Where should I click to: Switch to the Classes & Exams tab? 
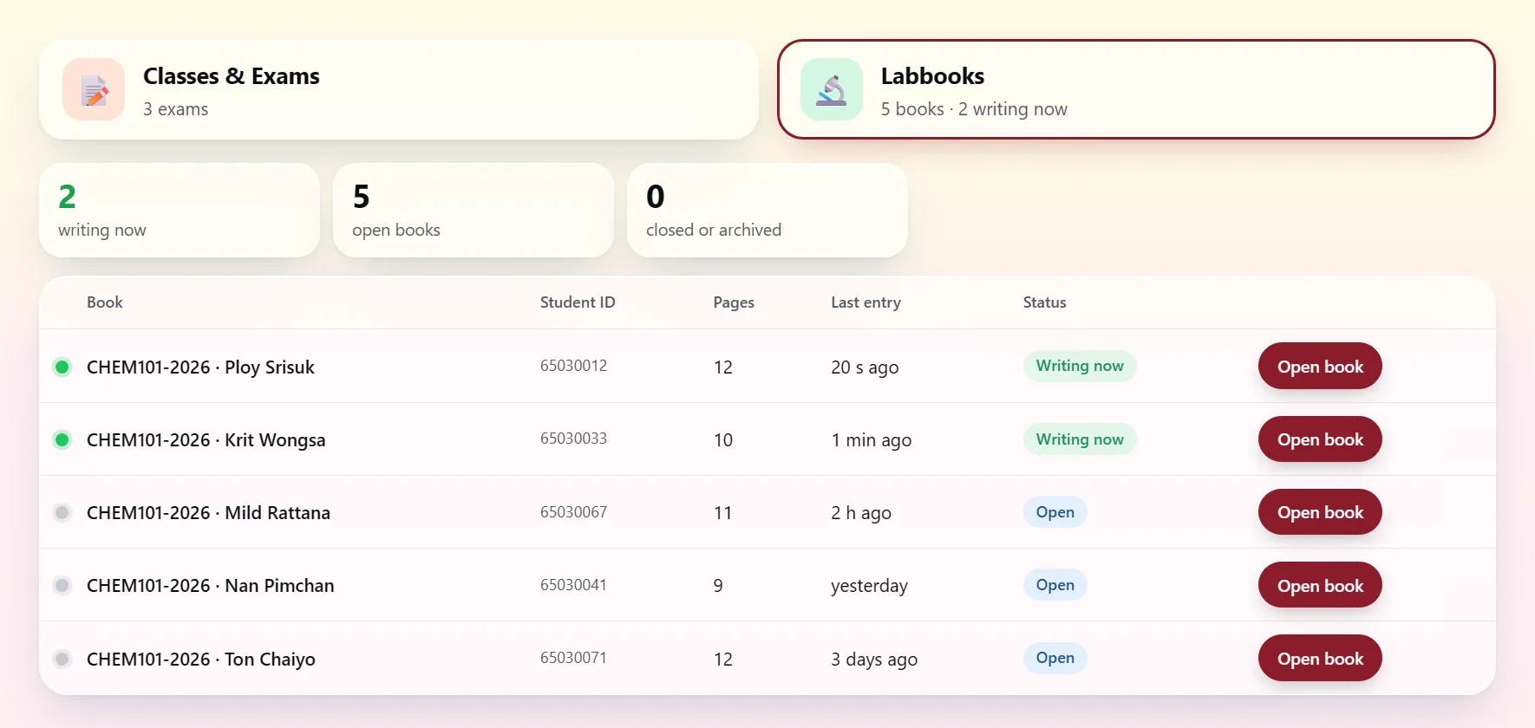[x=399, y=89]
